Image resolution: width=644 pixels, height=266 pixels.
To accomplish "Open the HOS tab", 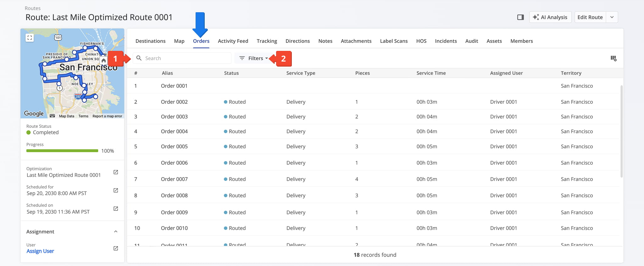I will coord(421,41).
